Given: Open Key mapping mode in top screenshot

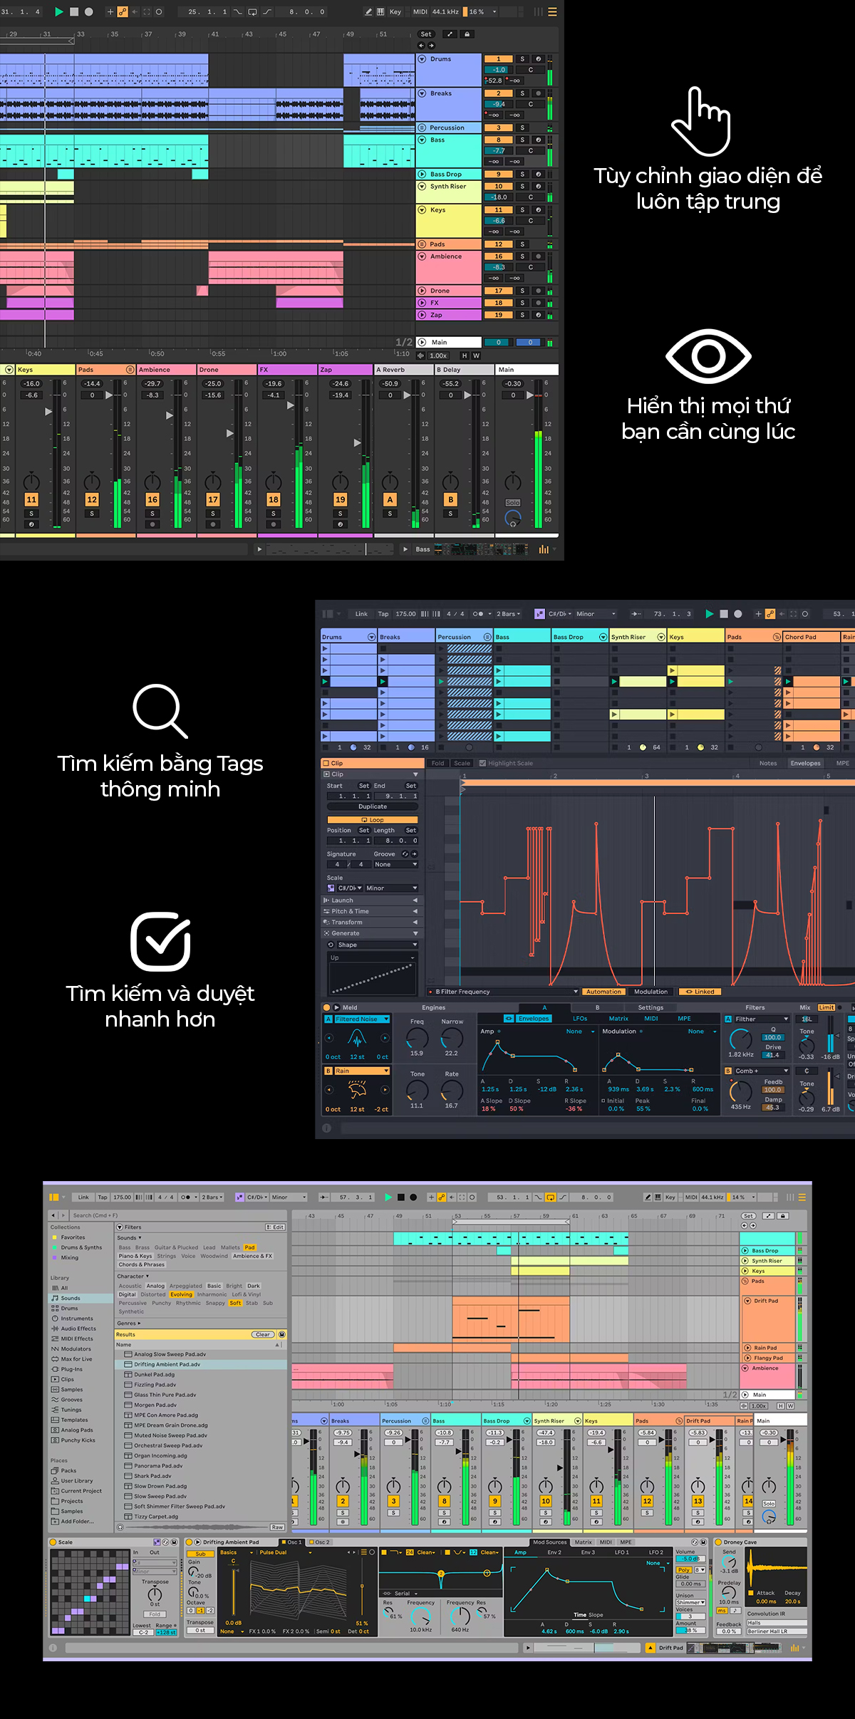Looking at the screenshot, I should tap(395, 11).
